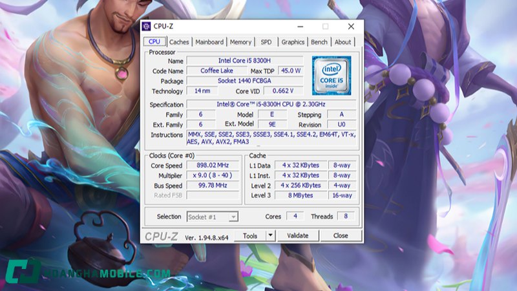Click the Revision U0 value
This screenshot has height=291, width=517.
pos(342,124)
